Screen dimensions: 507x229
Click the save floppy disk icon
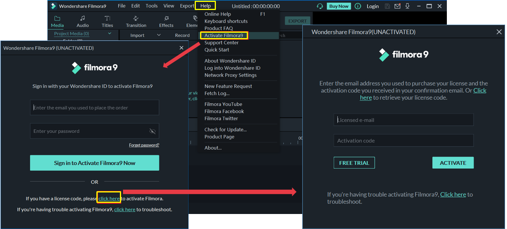pos(387,6)
